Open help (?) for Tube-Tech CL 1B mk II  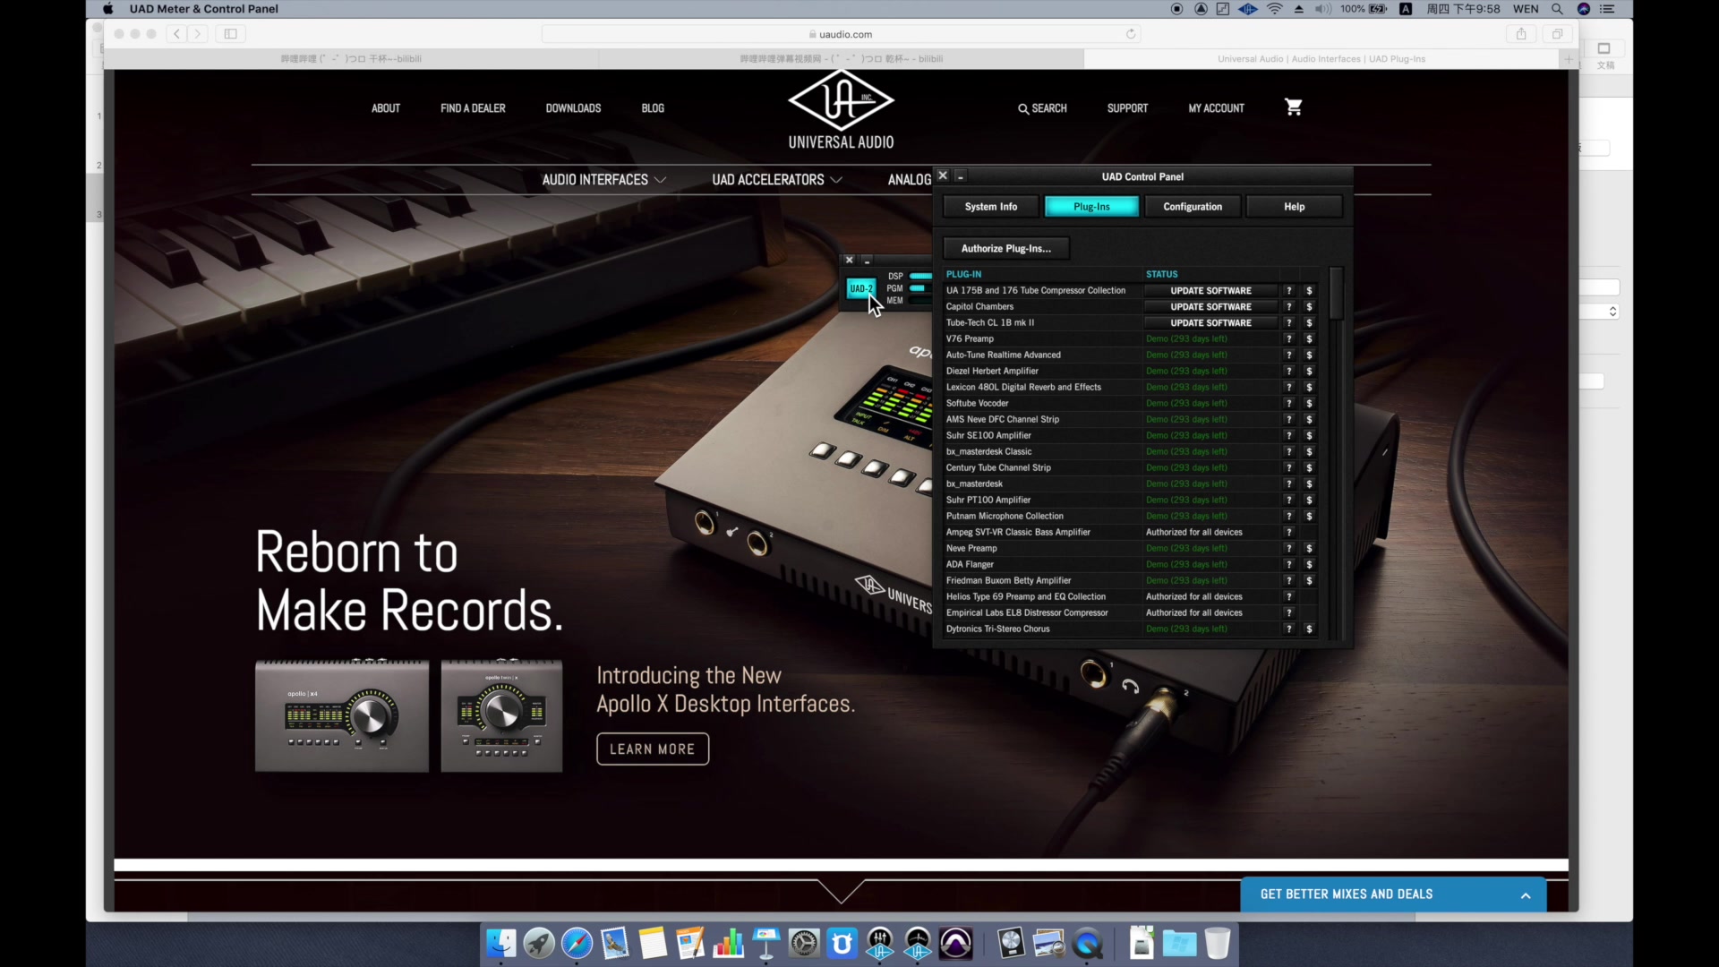pyautogui.click(x=1289, y=323)
